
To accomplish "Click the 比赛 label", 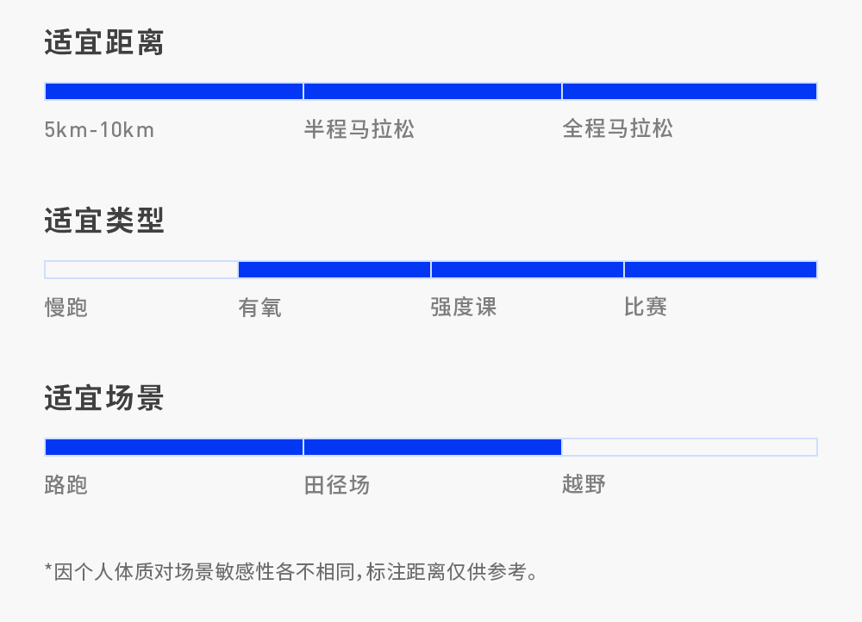I will coord(646,308).
